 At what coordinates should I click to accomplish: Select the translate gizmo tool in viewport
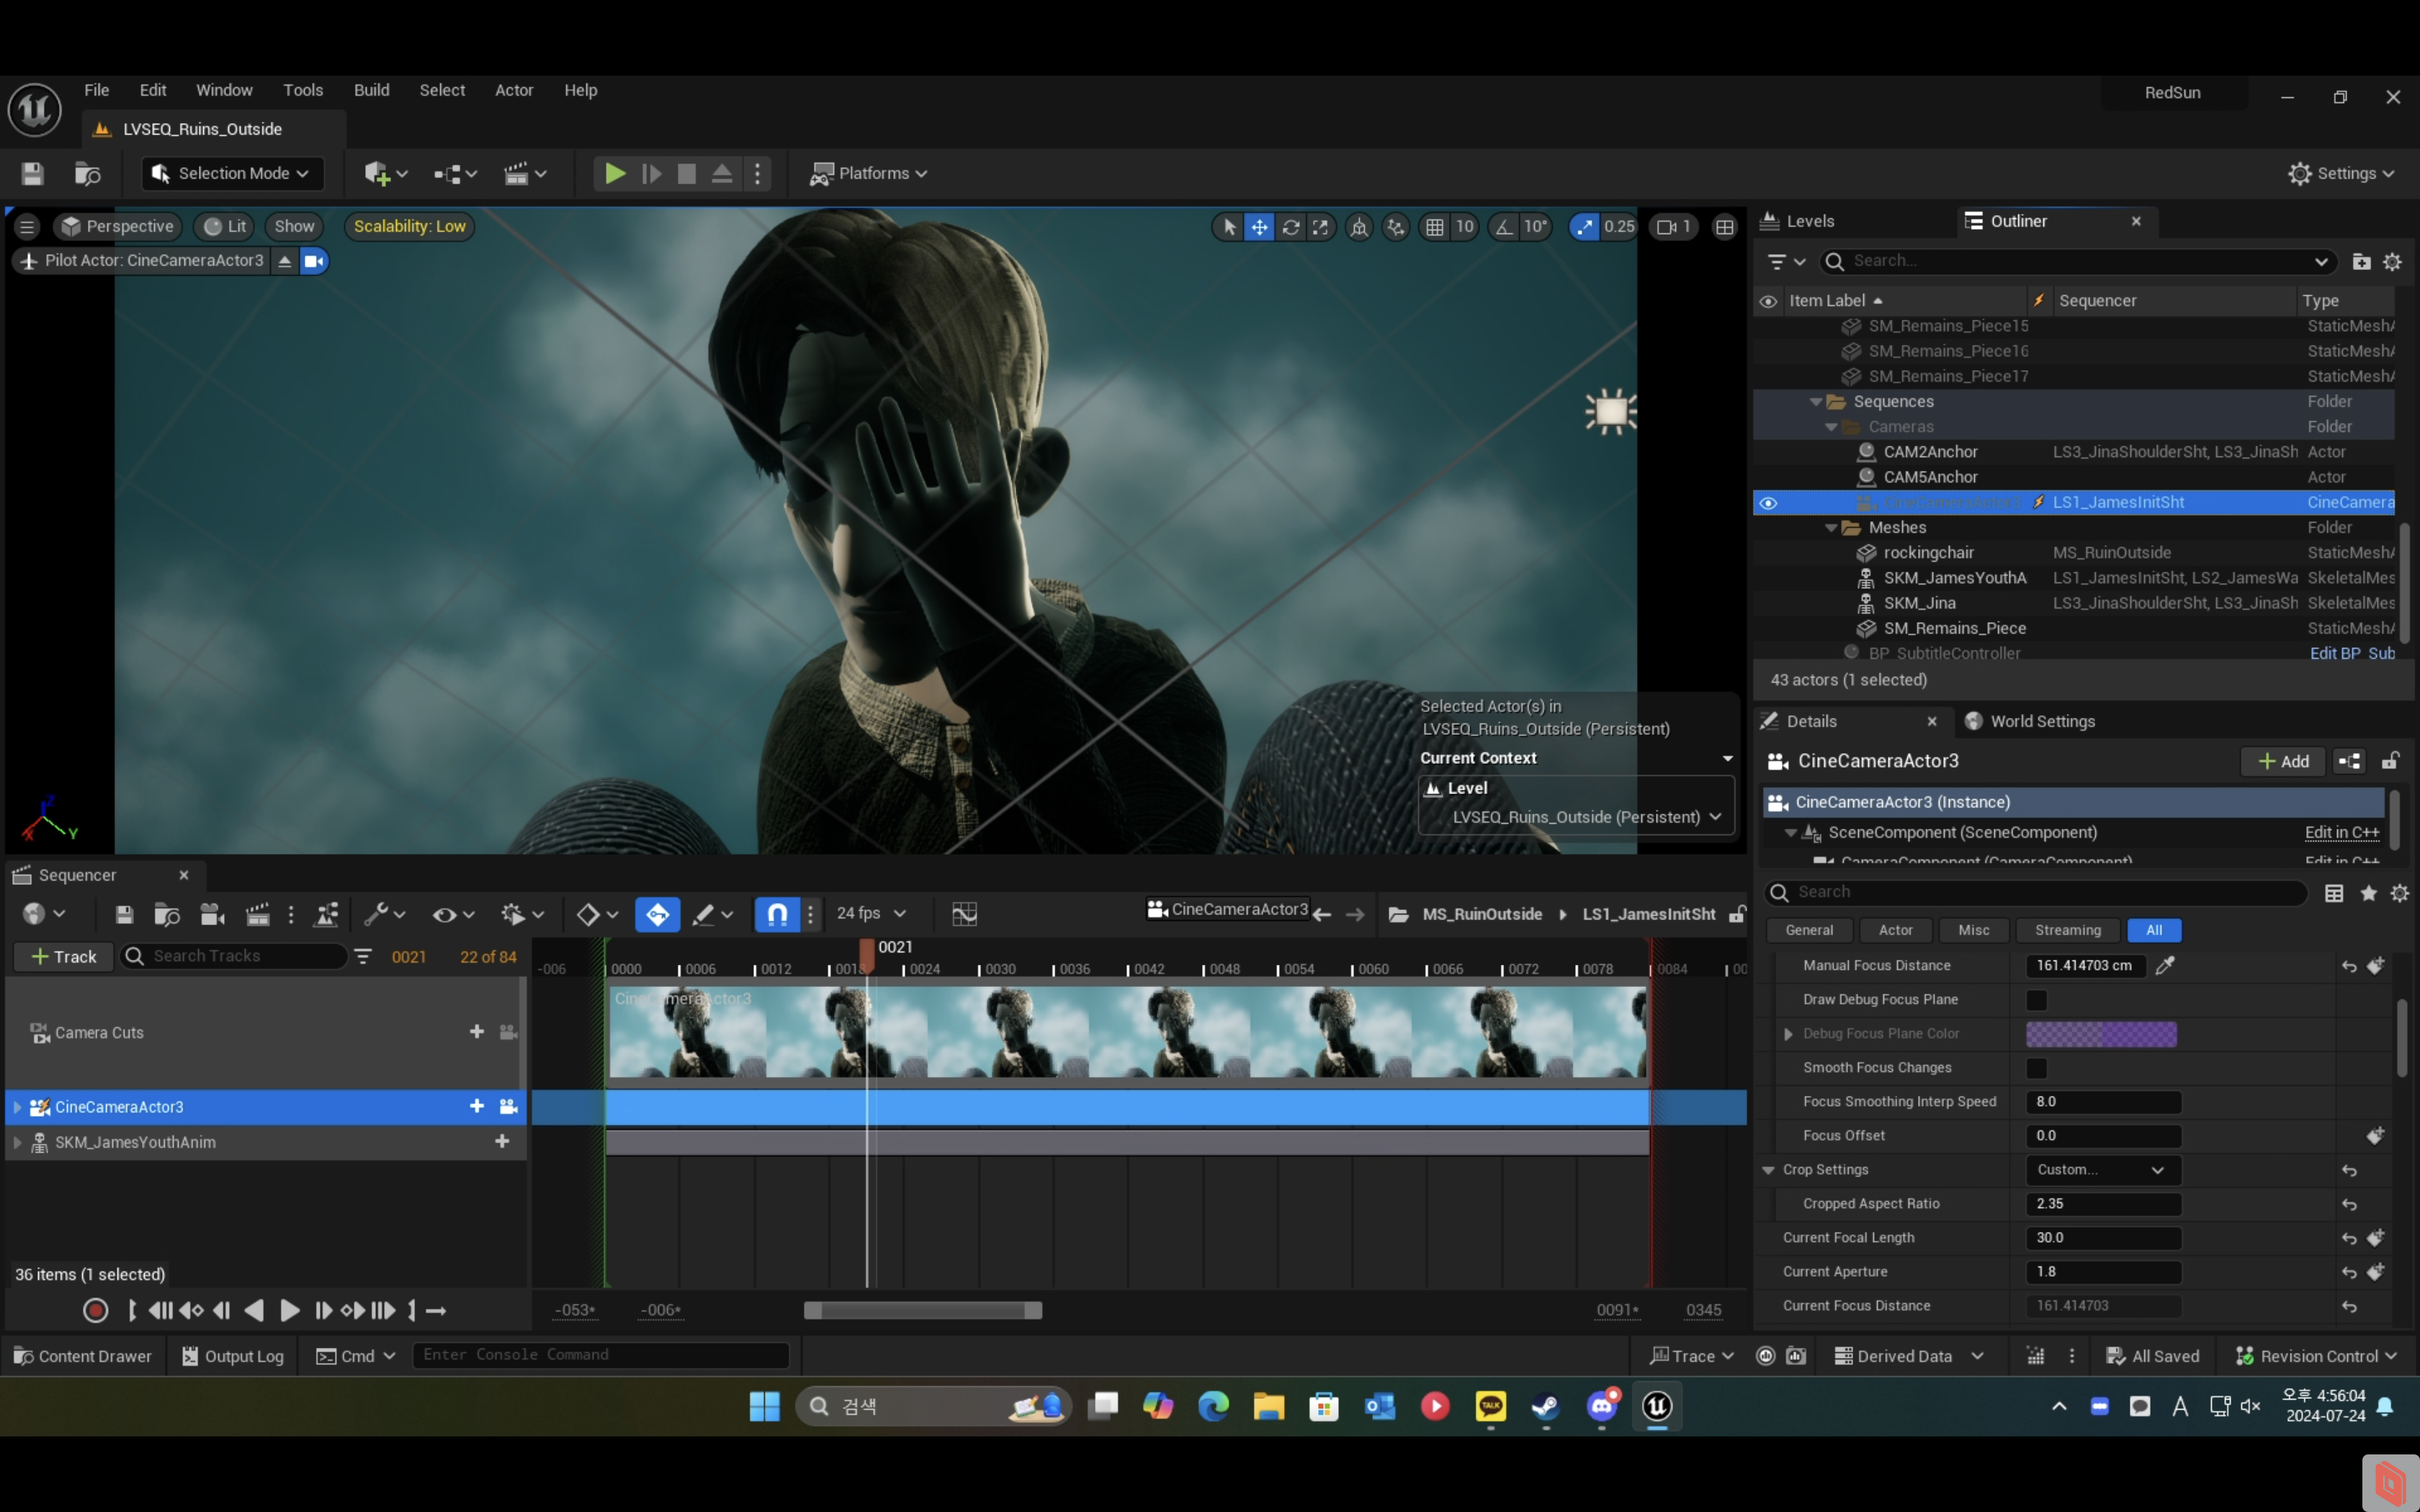pos(1259,227)
